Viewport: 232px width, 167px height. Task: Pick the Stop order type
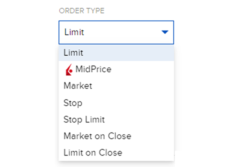coord(73,103)
